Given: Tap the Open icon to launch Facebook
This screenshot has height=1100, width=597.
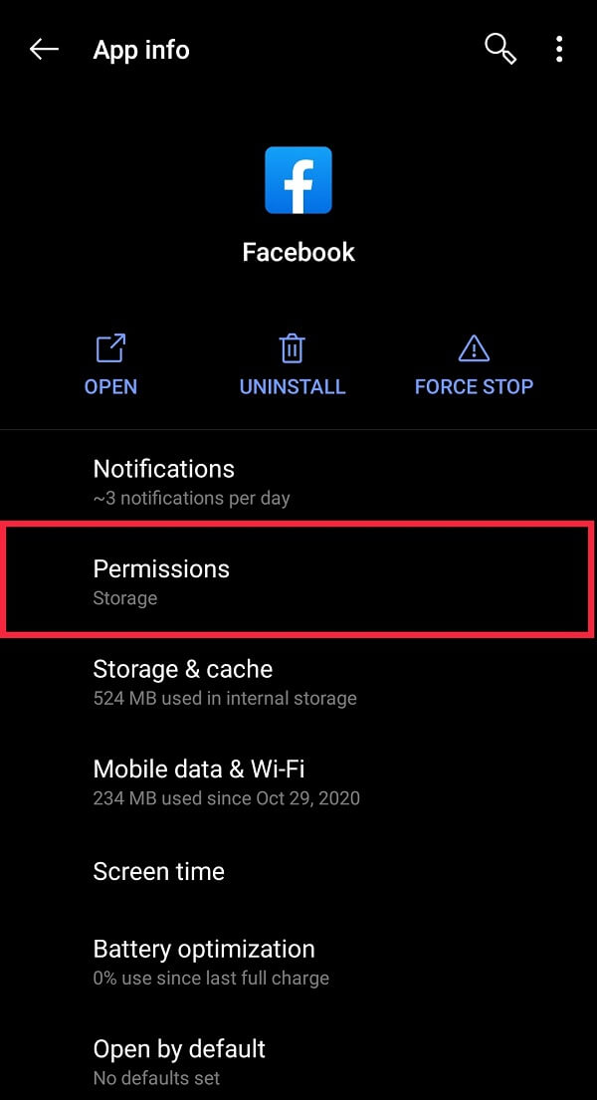Looking at the screenshot, I should click(109, 347).
